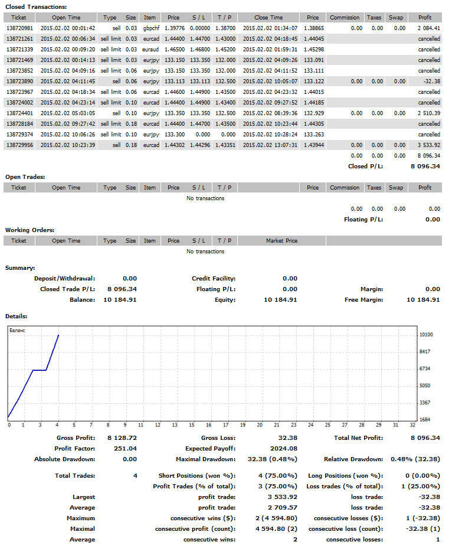Click close time 2015.02.02 08:39:36
The image size is (452, 545).
click(x=270, y=113)
